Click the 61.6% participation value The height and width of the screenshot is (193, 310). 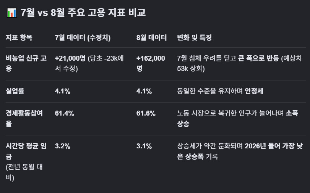(146, 113)
